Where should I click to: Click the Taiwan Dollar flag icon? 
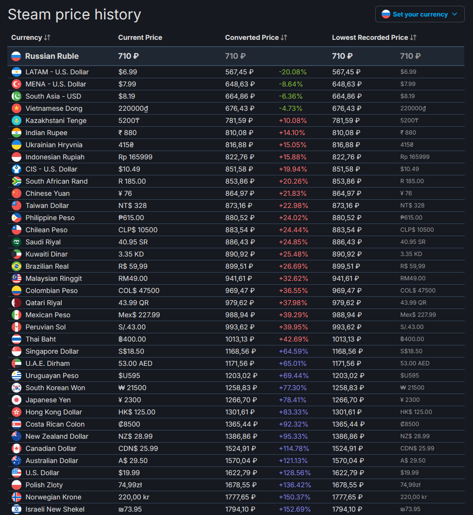pos(17,206)
